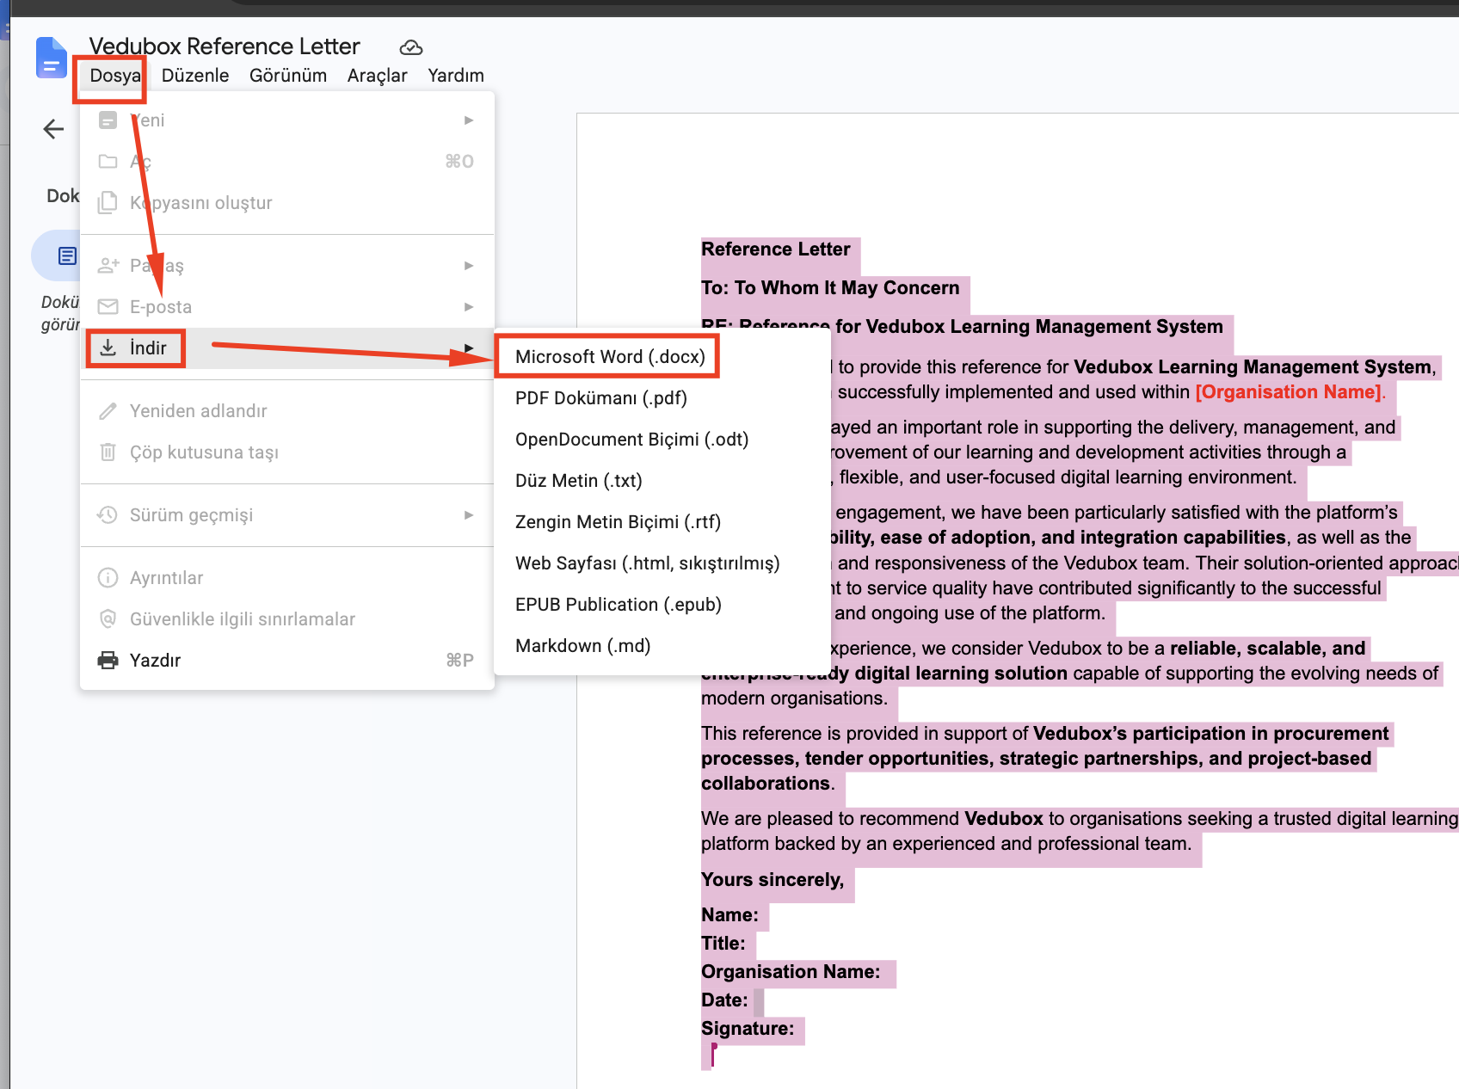
Task: Click the Vedubox Reference Letter document title
Action: click(225, 46)
